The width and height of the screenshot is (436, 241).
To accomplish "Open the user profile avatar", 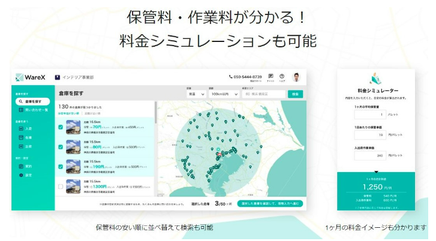I will point(296,77).
